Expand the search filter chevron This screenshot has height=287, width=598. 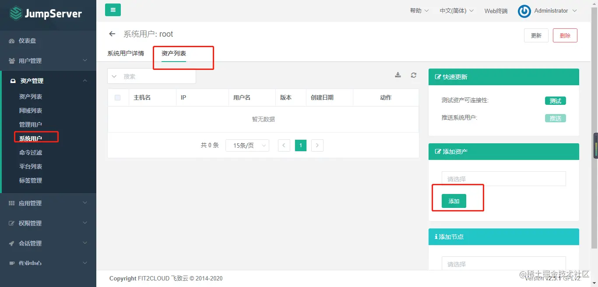coord(115,76)
